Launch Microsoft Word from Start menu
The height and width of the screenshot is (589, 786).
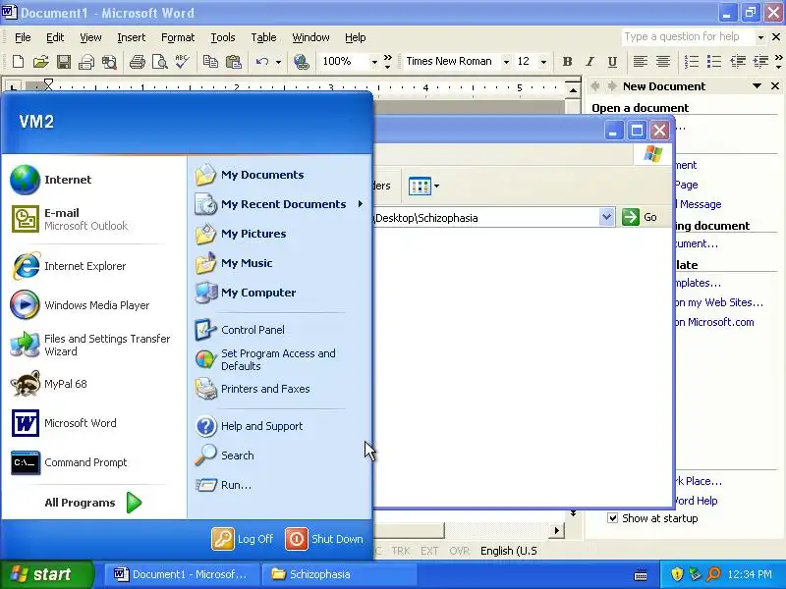pyautogui.click(x=94, y=423)
